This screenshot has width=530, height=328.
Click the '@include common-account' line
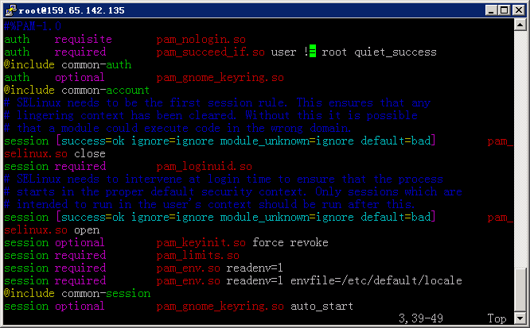76,91
